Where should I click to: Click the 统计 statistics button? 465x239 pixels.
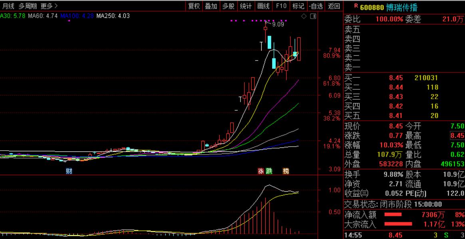[x=246, y=6]
